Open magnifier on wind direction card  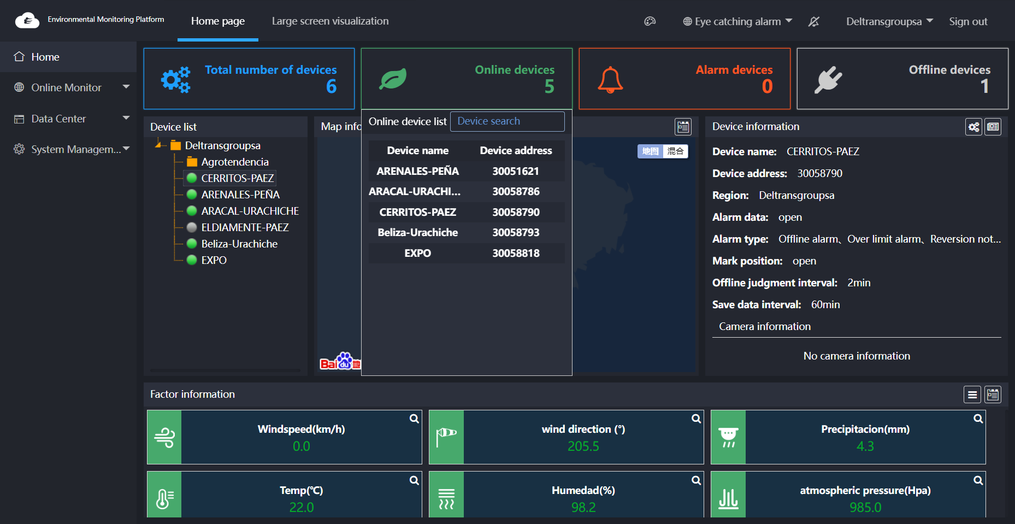click(697, 419)
